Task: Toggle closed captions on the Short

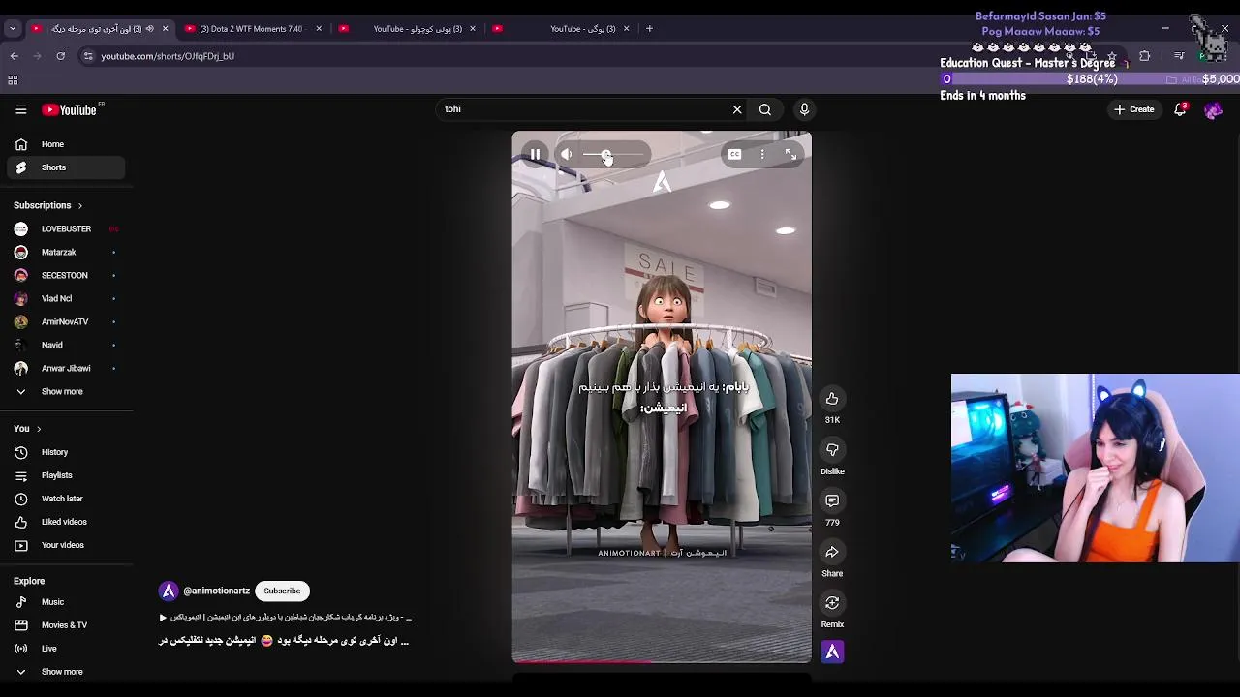Action: coord(735,155)
